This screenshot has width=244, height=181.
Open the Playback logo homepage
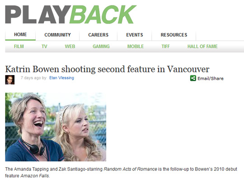click(71, 14)
